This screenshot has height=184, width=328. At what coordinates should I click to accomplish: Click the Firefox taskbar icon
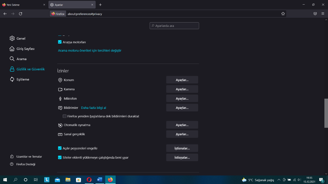click(110, 180)
